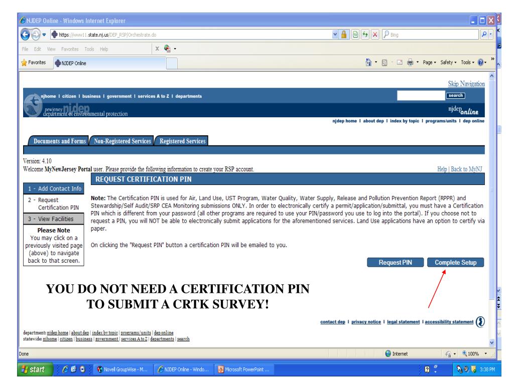Open the File menu
The width and height of the screenshot is (514, 385).
tap(25, 49)
